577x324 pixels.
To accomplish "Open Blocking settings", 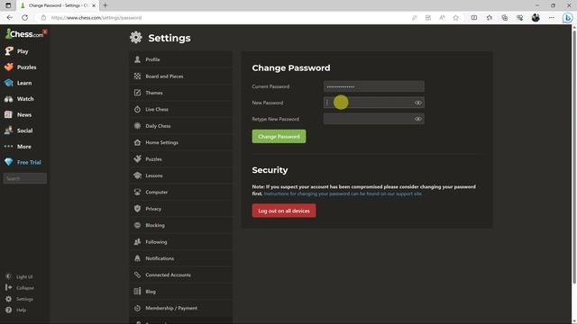I will [x=180, y=225].
